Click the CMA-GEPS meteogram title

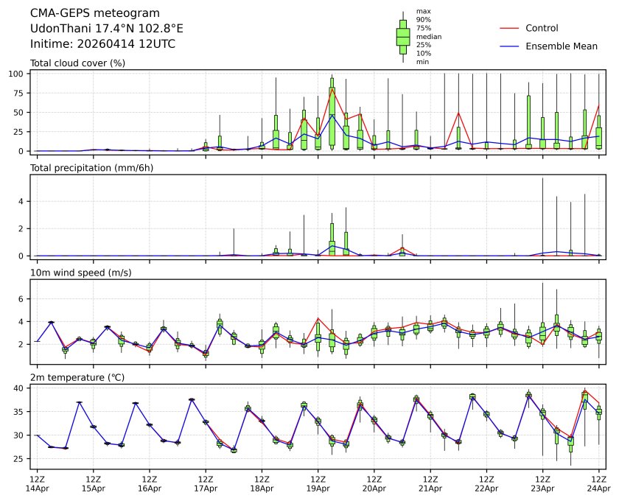[85, 13]
